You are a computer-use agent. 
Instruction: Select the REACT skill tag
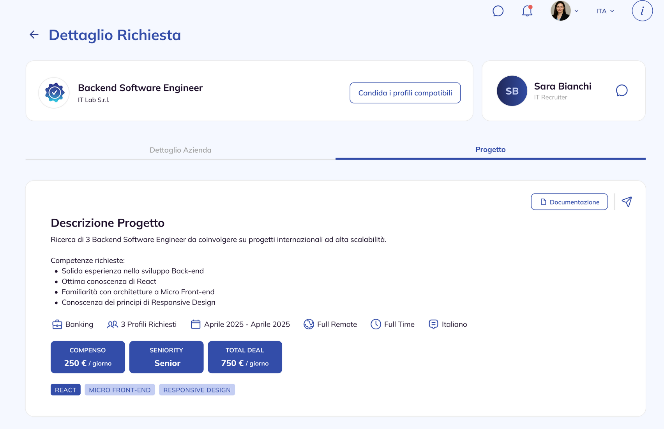(x=65, y=390)
